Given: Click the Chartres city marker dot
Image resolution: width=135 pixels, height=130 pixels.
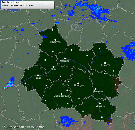Looking at the screenshot, I should point(55,40).
